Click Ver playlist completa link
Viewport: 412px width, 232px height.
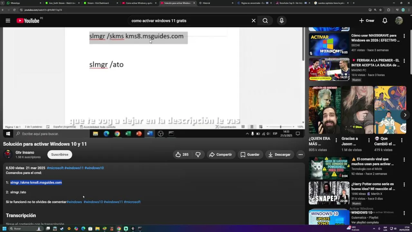(x=365, y=223)
